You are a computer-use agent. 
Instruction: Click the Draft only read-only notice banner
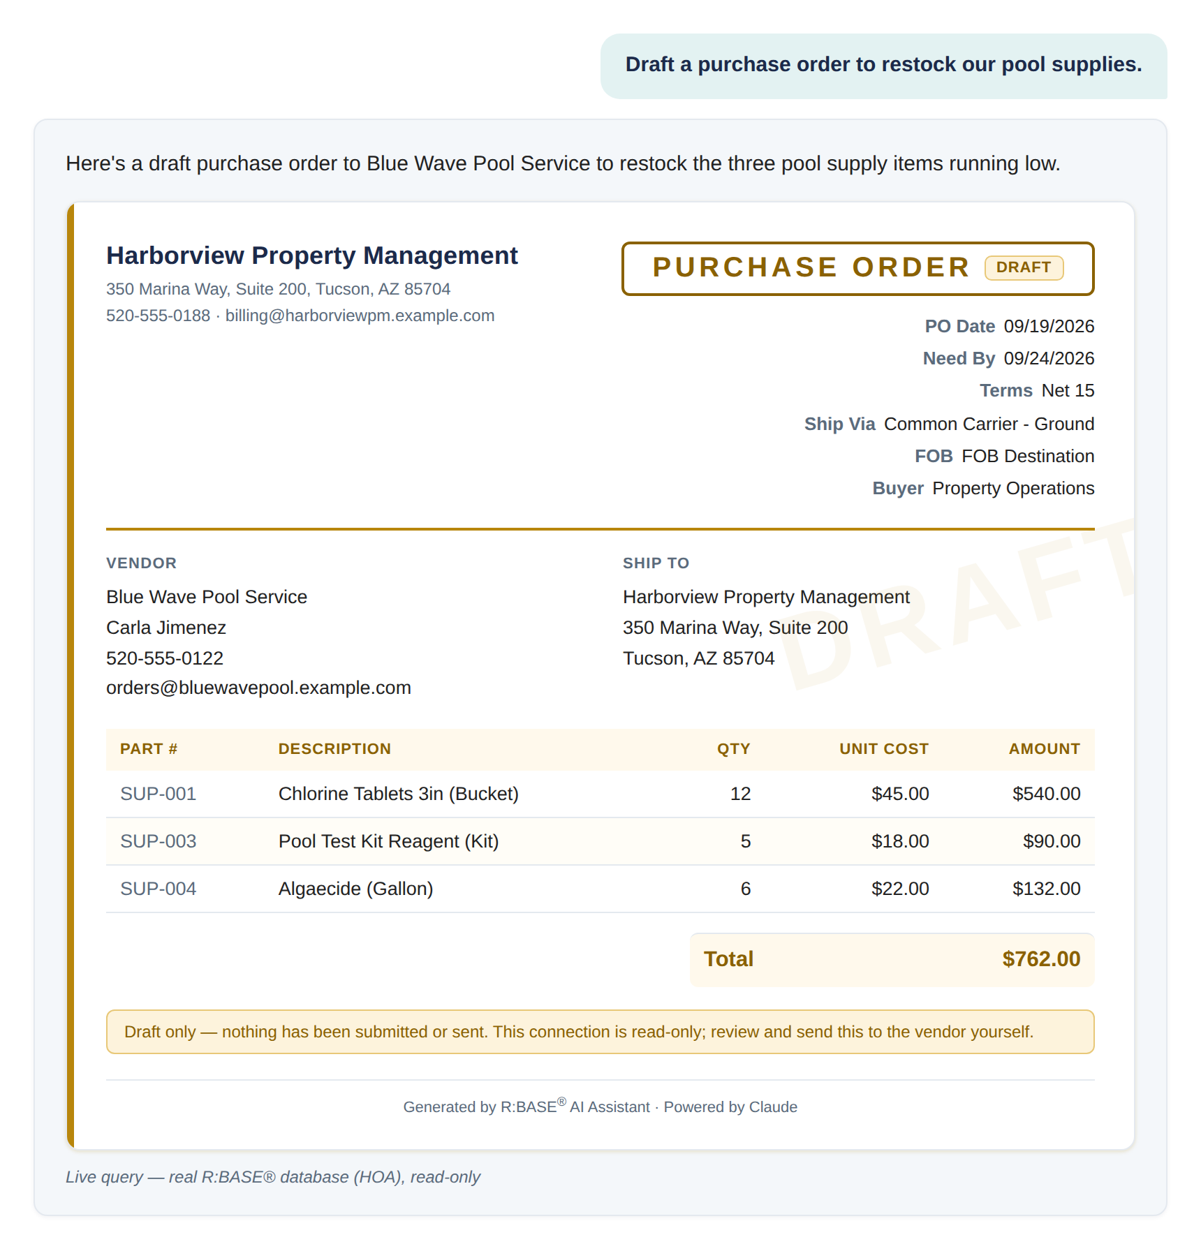point(600,1032)
